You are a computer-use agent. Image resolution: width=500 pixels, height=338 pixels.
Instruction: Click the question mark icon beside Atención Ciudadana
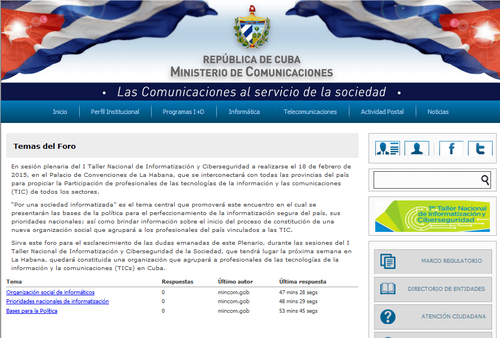[388, 317]
